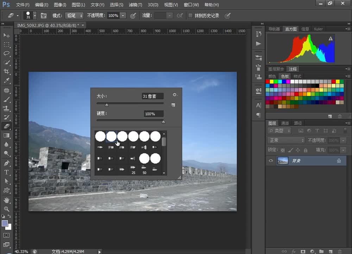Click the brush size slider handle
Image resolution: width=352 pixels, height=254 pixels.
coord(107,105)
